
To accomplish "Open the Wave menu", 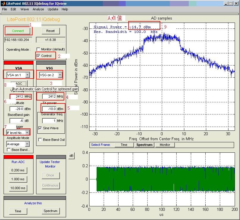I will [x=25, y=9].
